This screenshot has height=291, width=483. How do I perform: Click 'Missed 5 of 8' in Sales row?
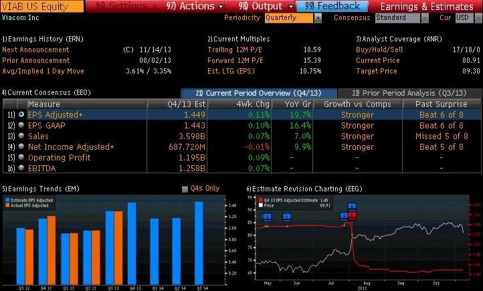pos(442,136)
